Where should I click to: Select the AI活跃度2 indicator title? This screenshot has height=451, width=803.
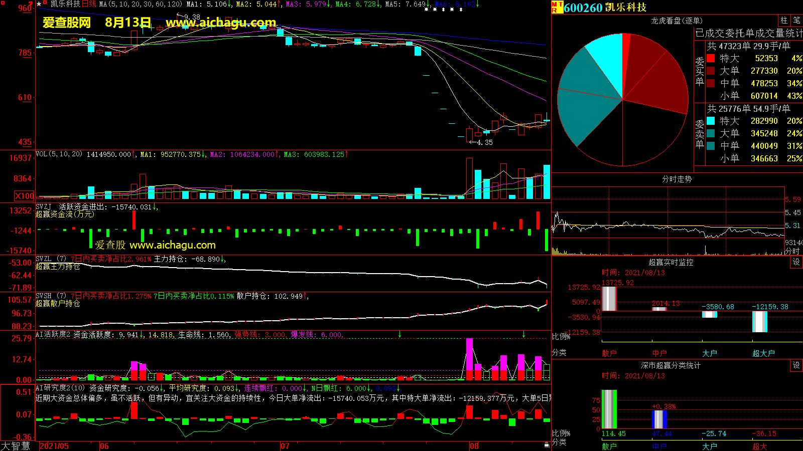(x=53, y=334)
